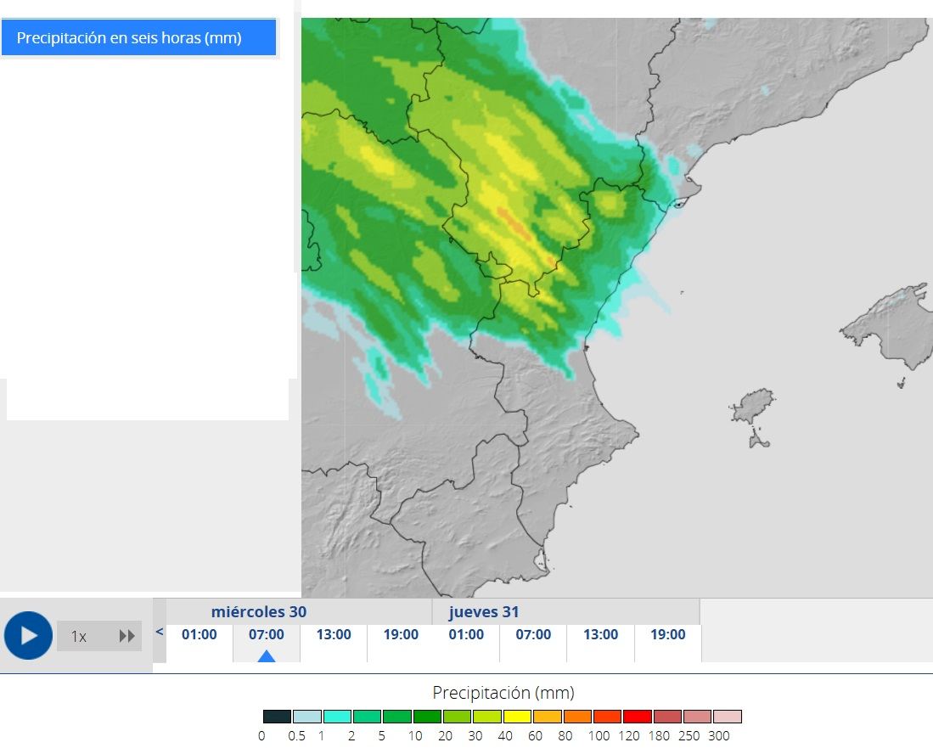933x748 pixels.
Task: Choose 13:00 under miércoles 30
Action: (334, 635)
